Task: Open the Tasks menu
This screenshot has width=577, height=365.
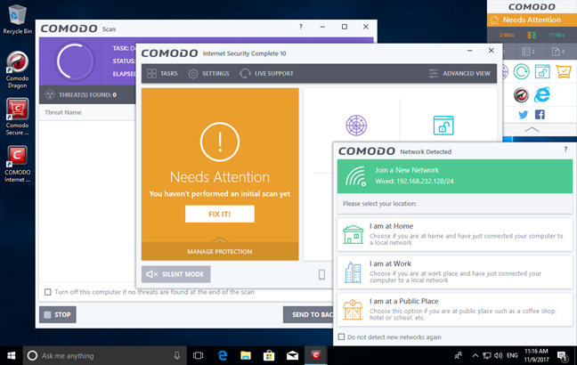Action: (162, 74)
